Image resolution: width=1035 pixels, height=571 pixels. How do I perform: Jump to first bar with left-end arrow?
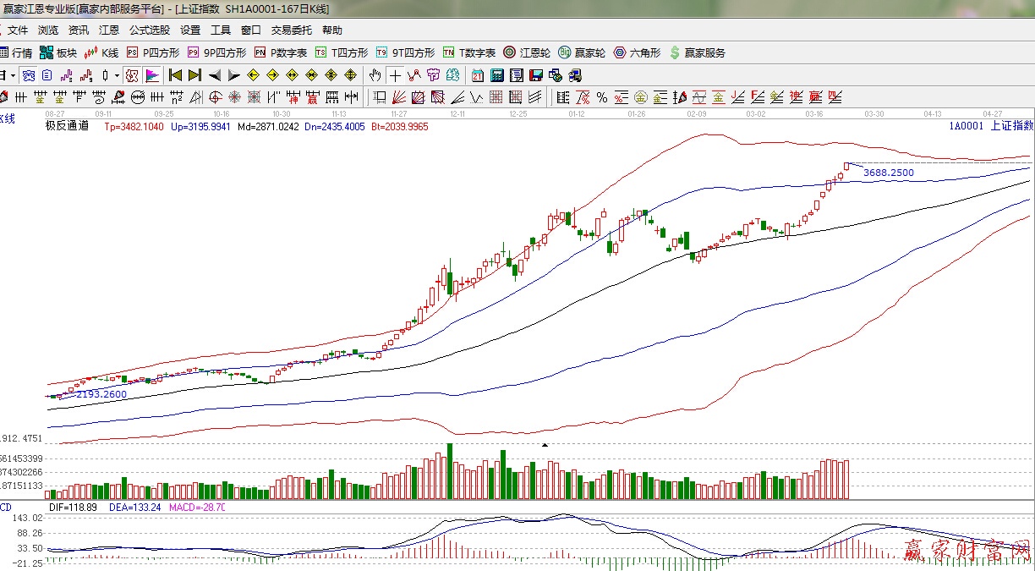[x=175, y=75]
